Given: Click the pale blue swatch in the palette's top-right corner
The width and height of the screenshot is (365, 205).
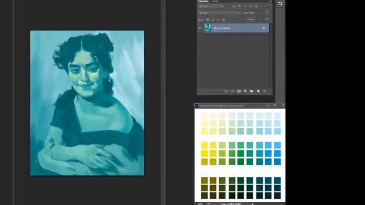Looking at the screenshot, I should [x=277, y=116].
